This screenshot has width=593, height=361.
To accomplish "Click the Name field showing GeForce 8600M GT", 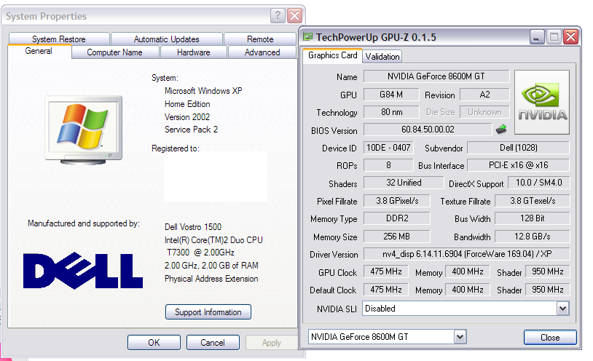I will pos(436,76).
